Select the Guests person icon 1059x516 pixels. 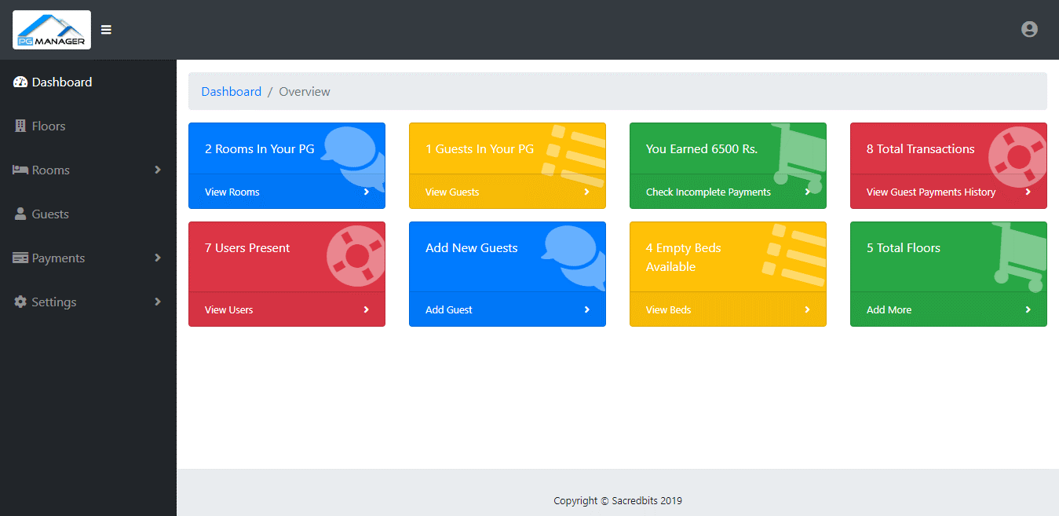(20, 214)
